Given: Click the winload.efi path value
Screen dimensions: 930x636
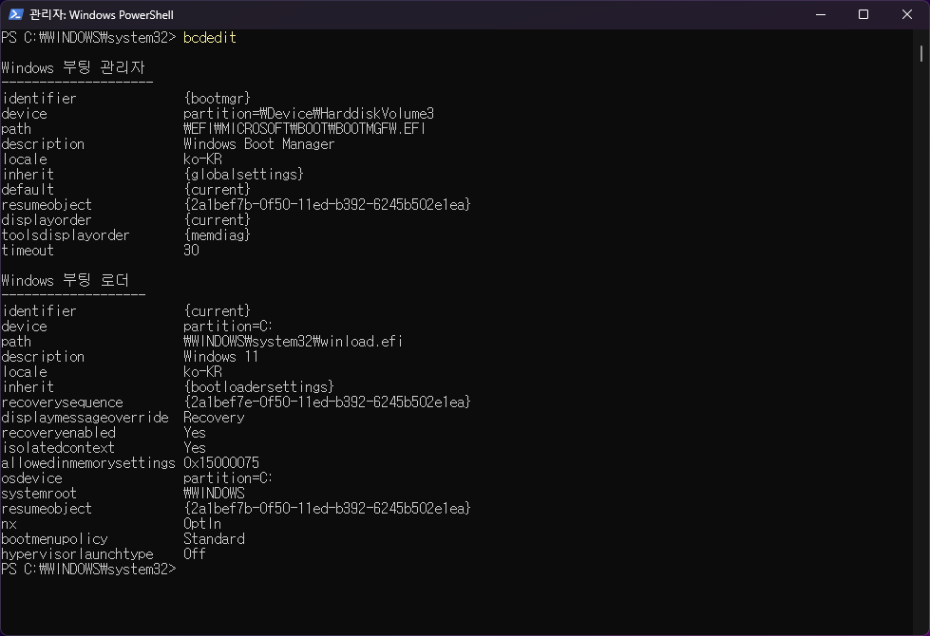Looking at the screenshot, I should coord(293,342).
